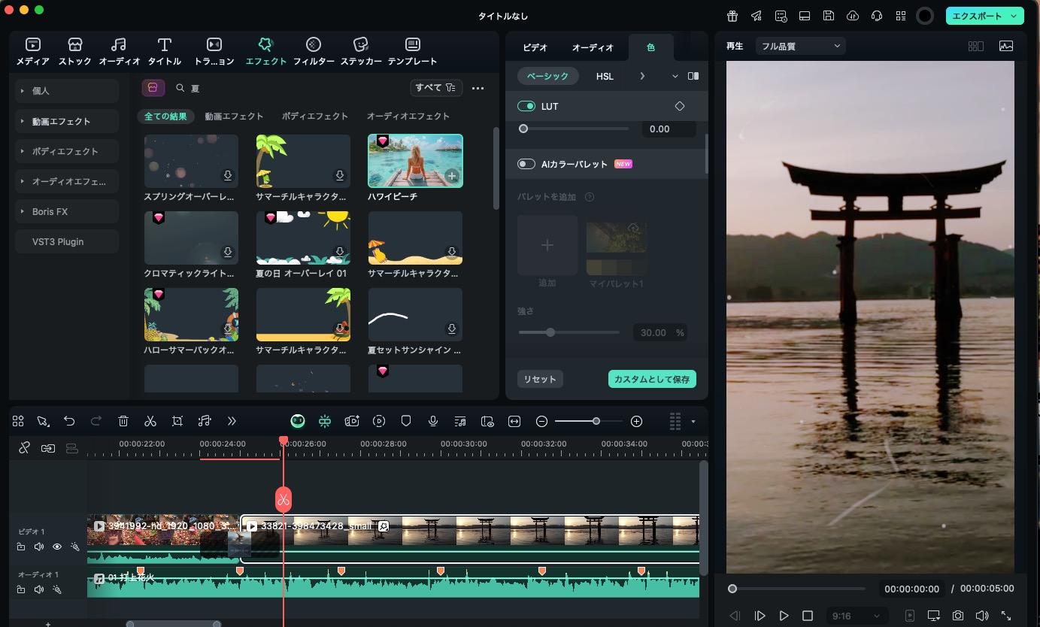This screenshot has height=627, width=1040.
Task: Lock the オーディオ 1 track
Action: click(x=21, y=590)
